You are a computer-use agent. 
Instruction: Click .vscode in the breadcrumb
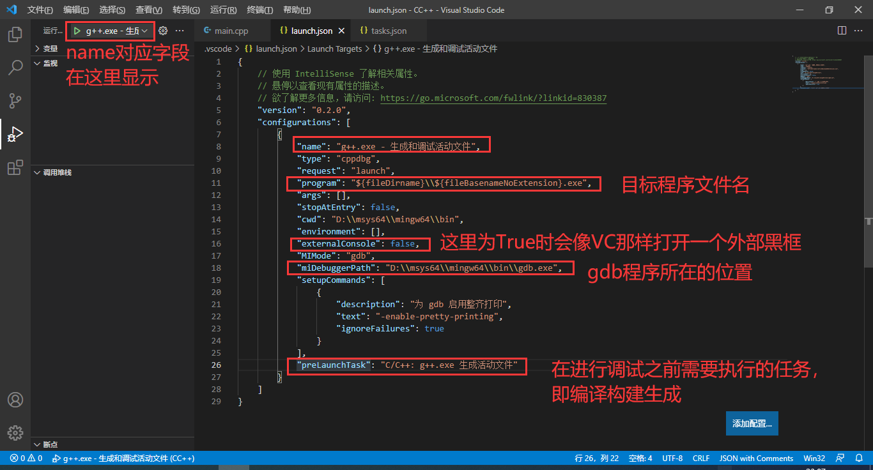point(218,49)
